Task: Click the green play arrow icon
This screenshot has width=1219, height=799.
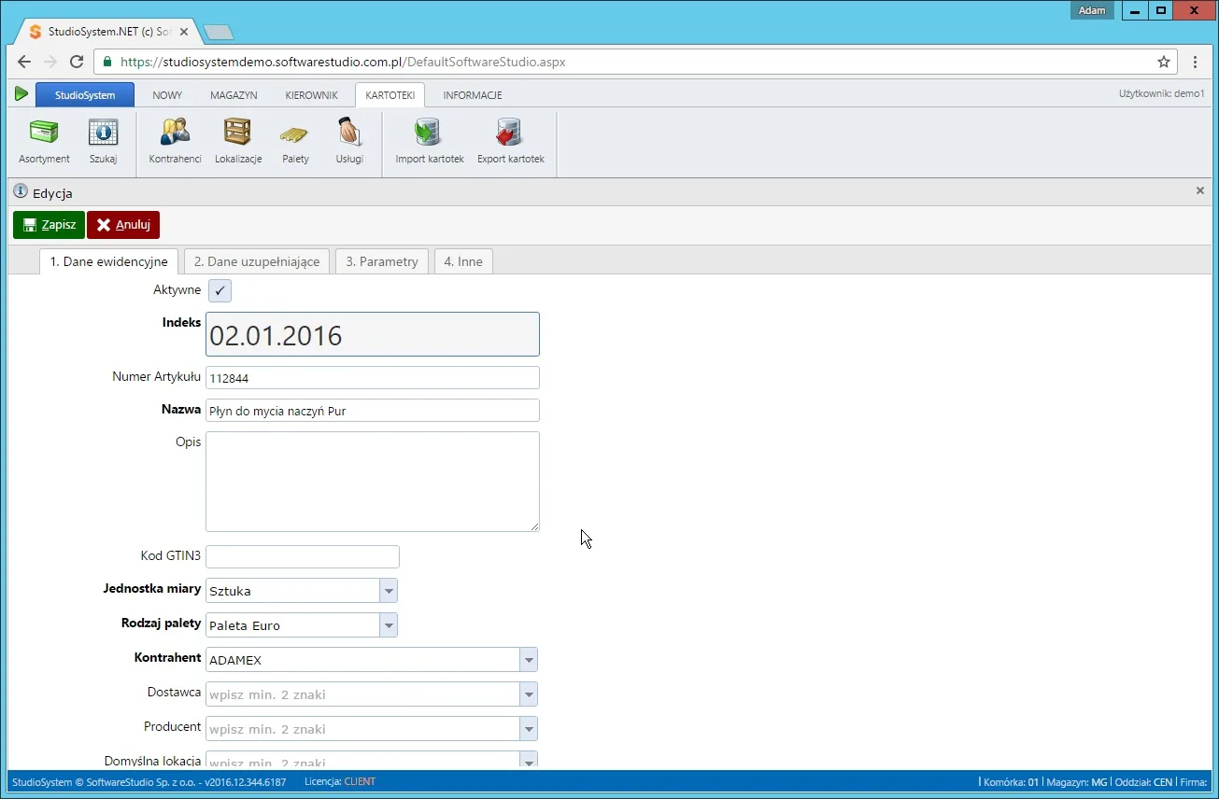Action: point(21,94)
